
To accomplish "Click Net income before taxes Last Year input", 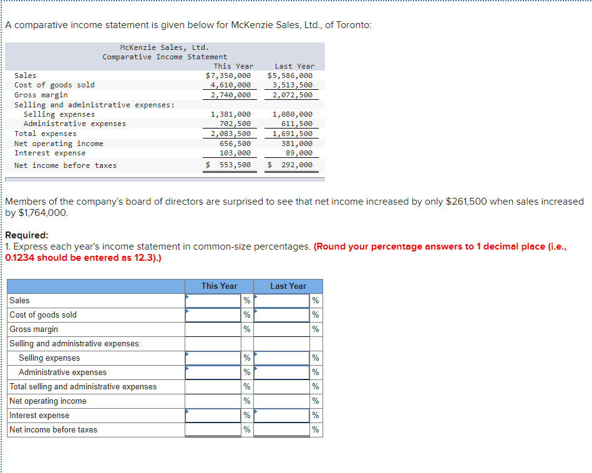I will pyautogui.click(x=282, y=429).
